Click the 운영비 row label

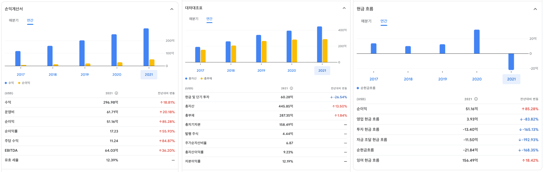tap(10, 112)
